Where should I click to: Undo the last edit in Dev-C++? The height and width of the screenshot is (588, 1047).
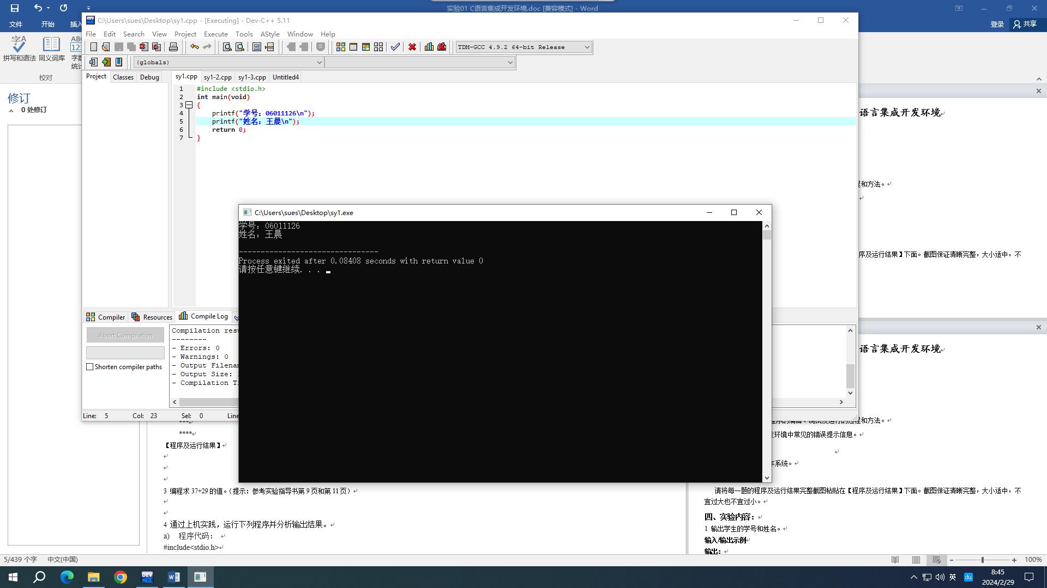coord(194,47)
